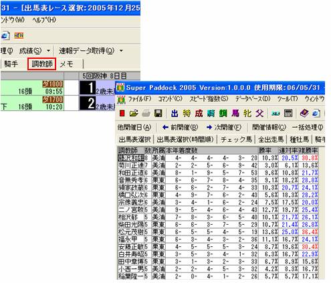Open the データベース(D) menu
This screenshot has height=283, width=331.
253,98
